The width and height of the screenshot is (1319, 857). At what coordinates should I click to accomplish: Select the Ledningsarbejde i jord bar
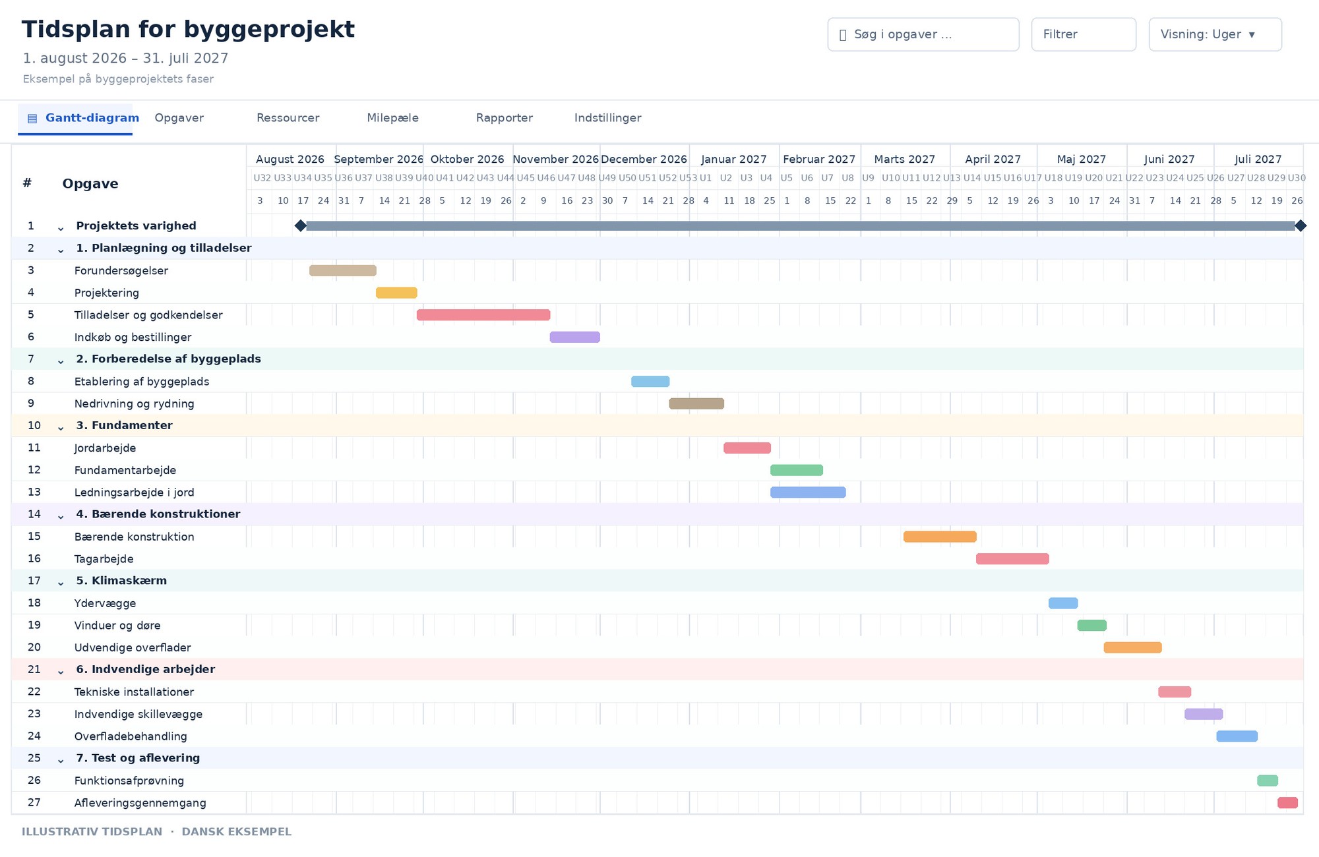coord(808,492)
